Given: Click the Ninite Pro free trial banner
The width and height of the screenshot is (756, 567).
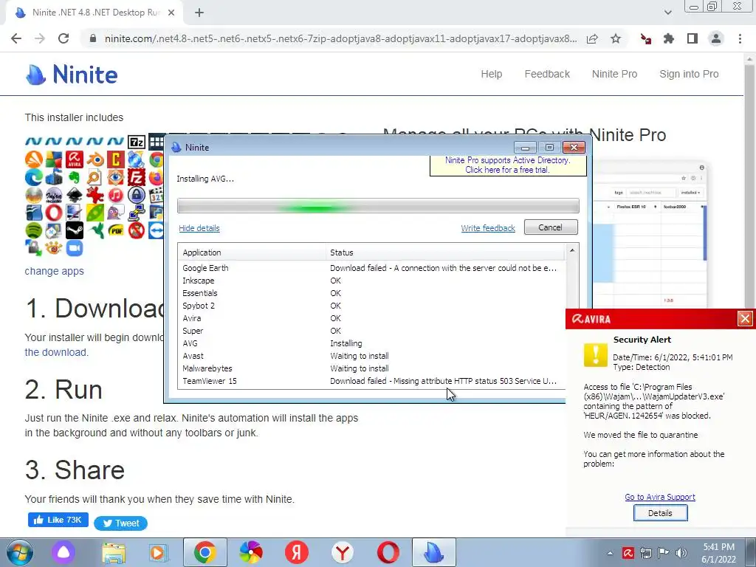Looking at the screenshot, I should click(x=508, y=165).
